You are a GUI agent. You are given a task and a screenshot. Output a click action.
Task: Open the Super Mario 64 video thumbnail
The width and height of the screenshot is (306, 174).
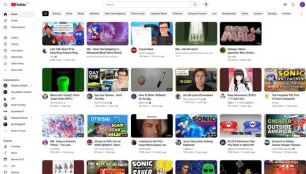click(240, 33)
